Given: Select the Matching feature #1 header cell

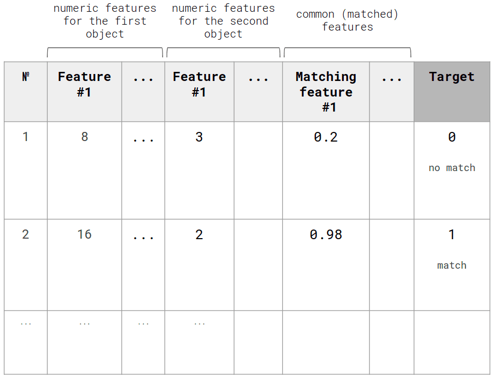Looking at the screenshot, I should pos(326,92).
